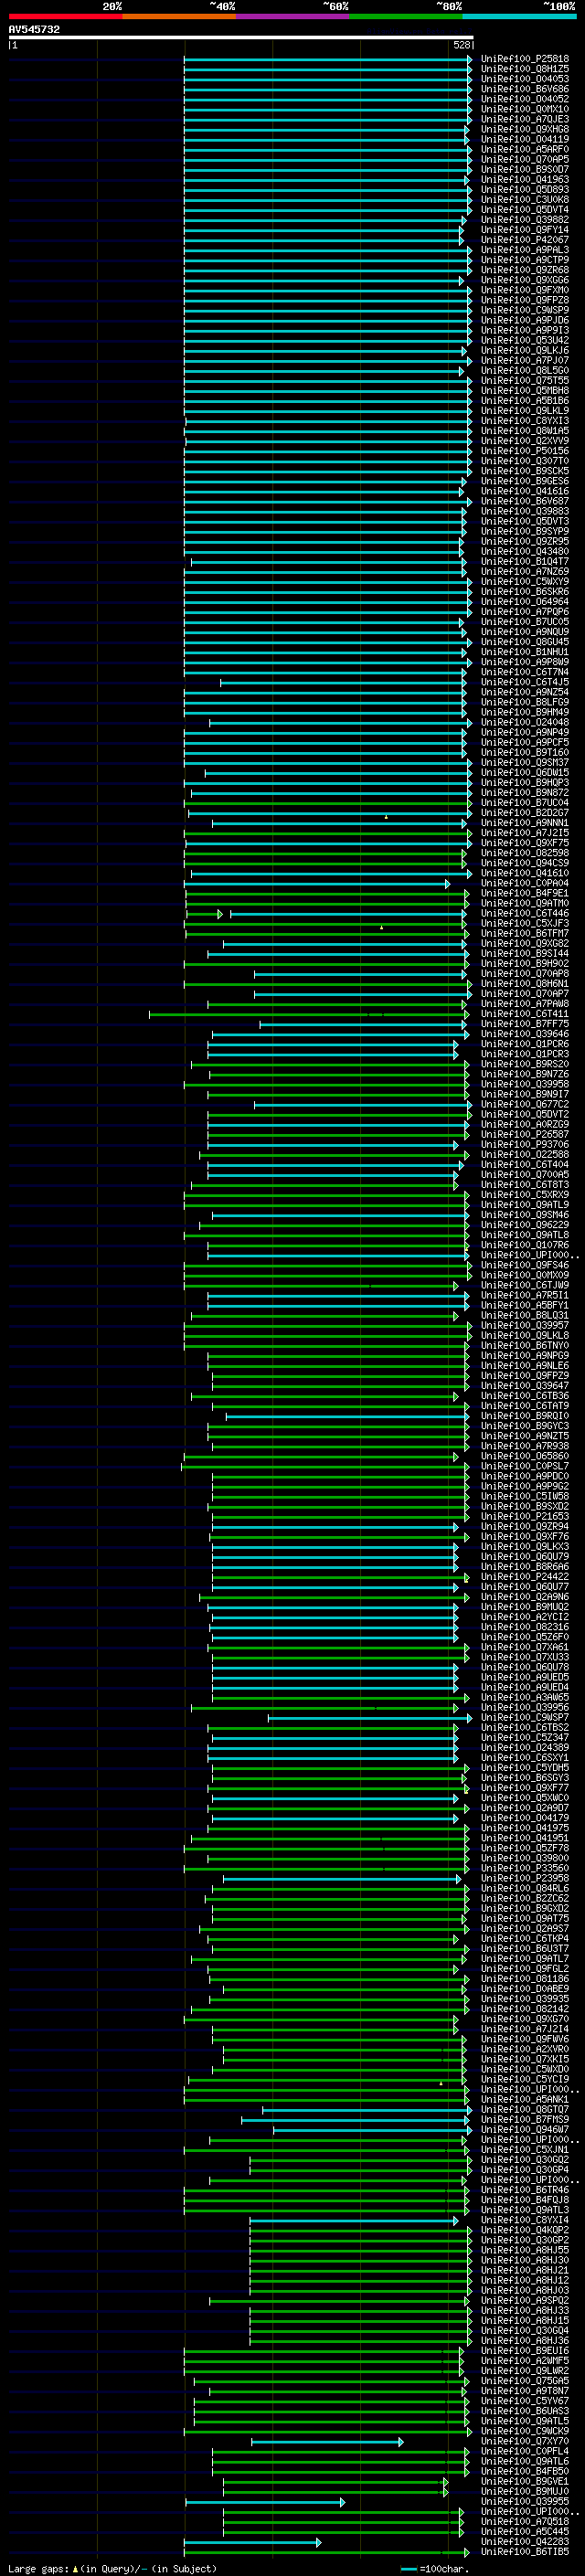Select label UniRef100_B9GVE1
Viewport: 585px width, 2576px height.
tap(525, 2481)
